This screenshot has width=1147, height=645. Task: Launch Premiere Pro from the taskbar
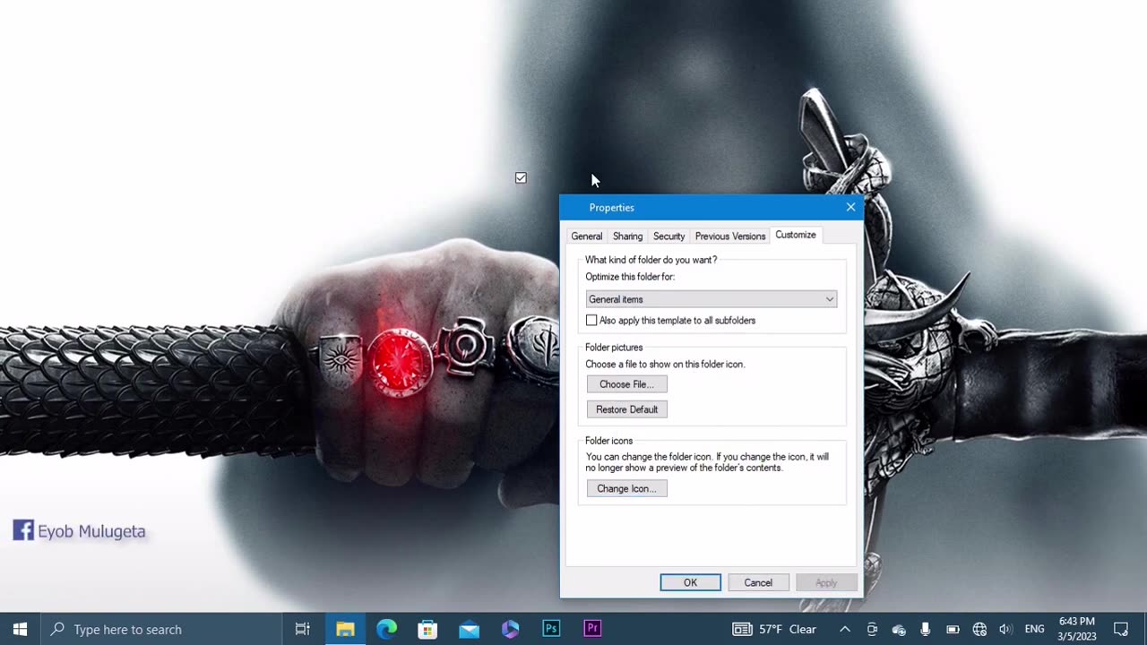(x=592, y=629)
